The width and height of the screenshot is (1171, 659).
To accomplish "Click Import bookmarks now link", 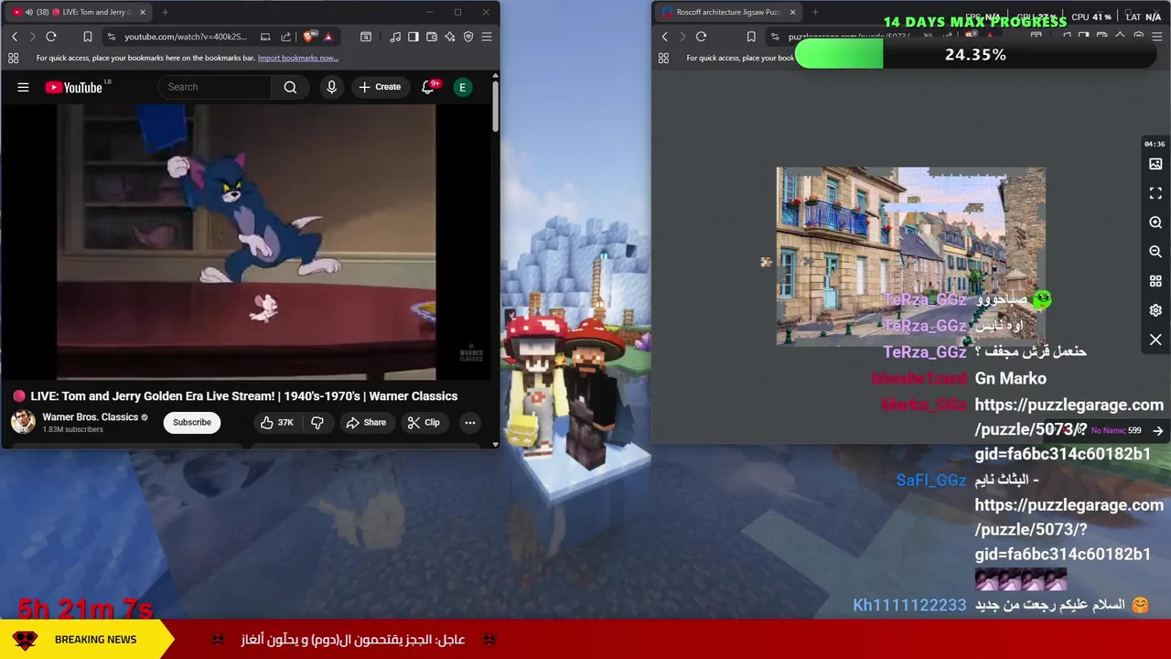I will click(x=298, y=58).
